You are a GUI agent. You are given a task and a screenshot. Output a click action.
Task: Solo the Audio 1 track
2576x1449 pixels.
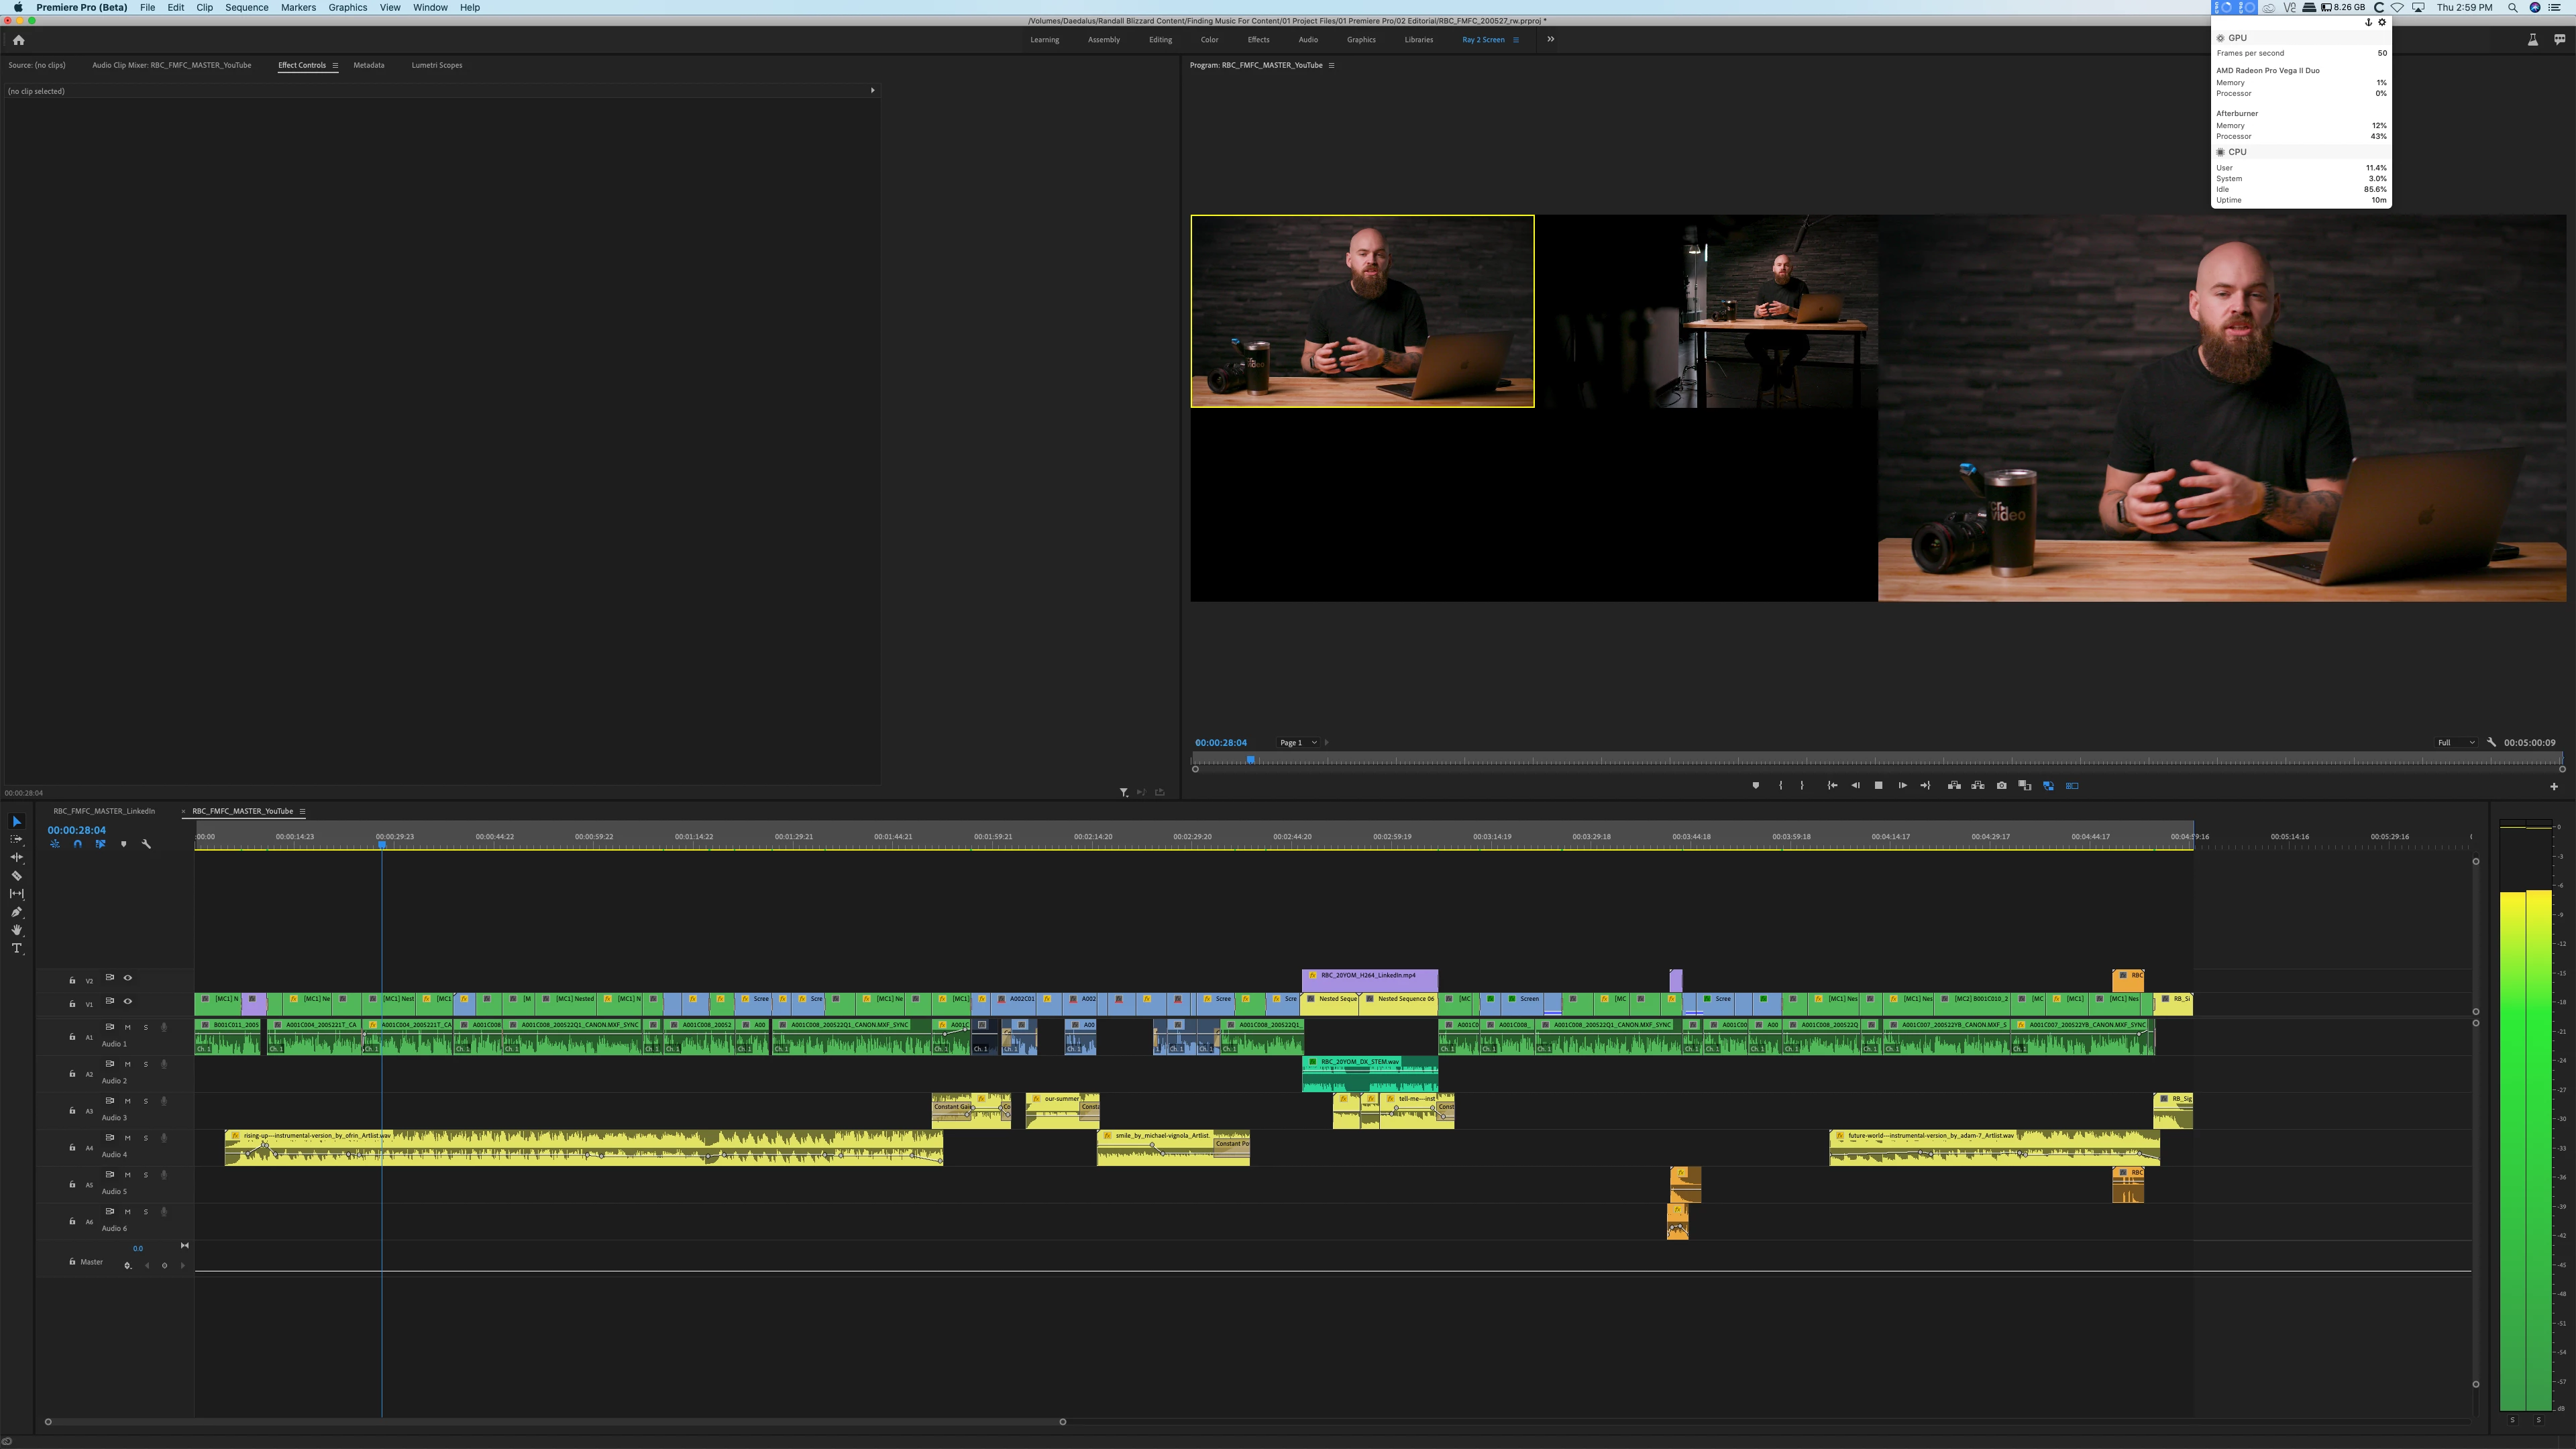point(145,1027)
